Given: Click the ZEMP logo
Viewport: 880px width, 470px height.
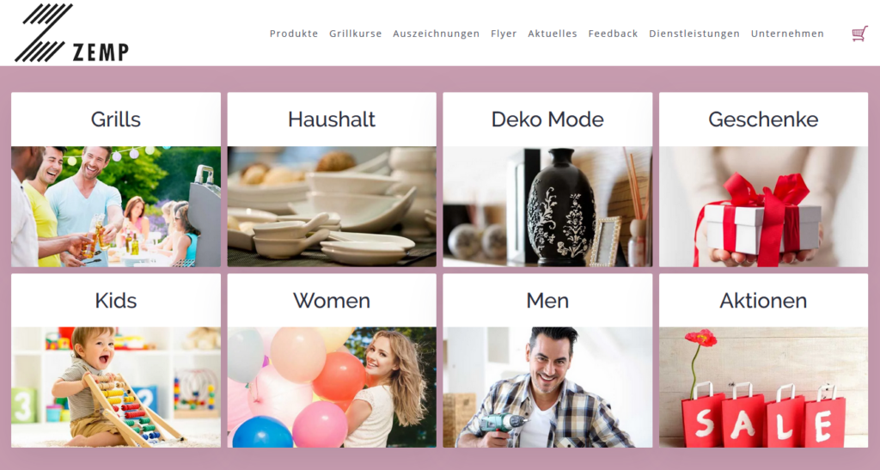Looking at the screenshot, I should coord(72,33).
